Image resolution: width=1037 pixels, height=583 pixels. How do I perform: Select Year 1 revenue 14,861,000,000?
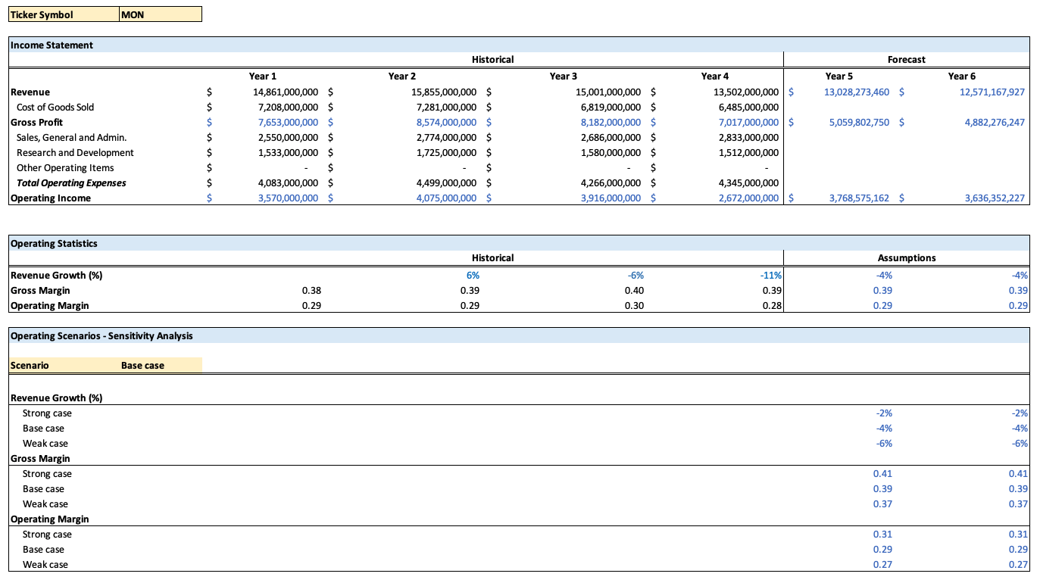tap(286, 92)
